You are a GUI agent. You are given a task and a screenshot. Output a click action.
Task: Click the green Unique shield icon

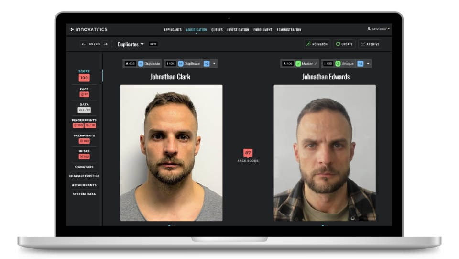[338, 63]
